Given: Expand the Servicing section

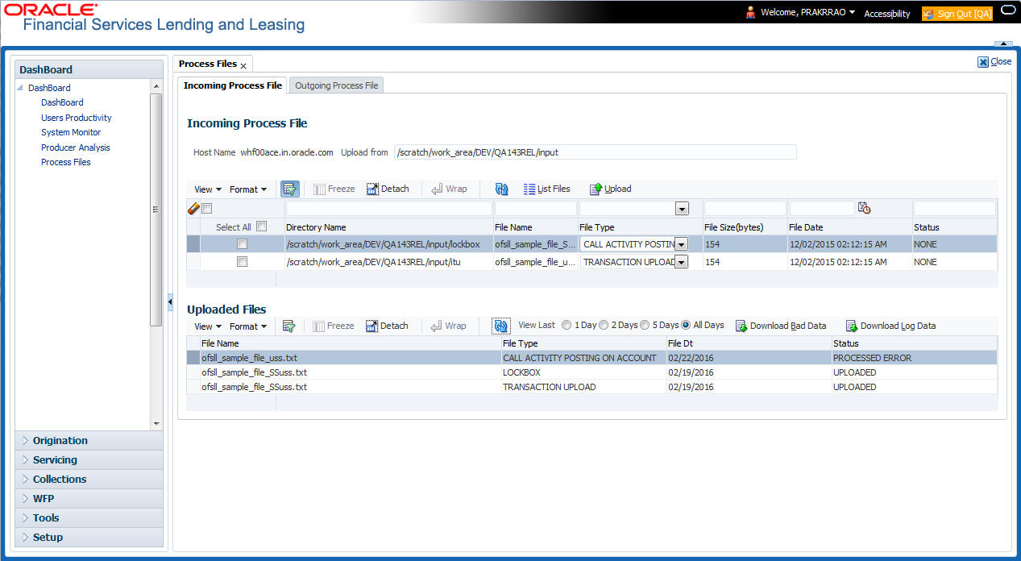Looking at the screenshot, I should click(89, 459).
